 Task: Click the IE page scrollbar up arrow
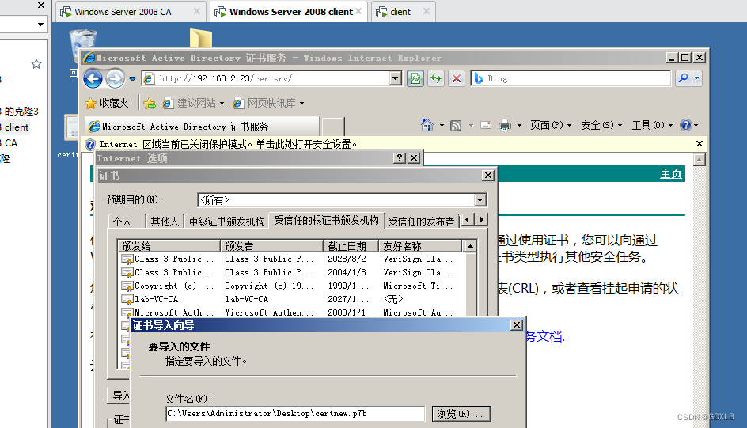coord(699,160)
